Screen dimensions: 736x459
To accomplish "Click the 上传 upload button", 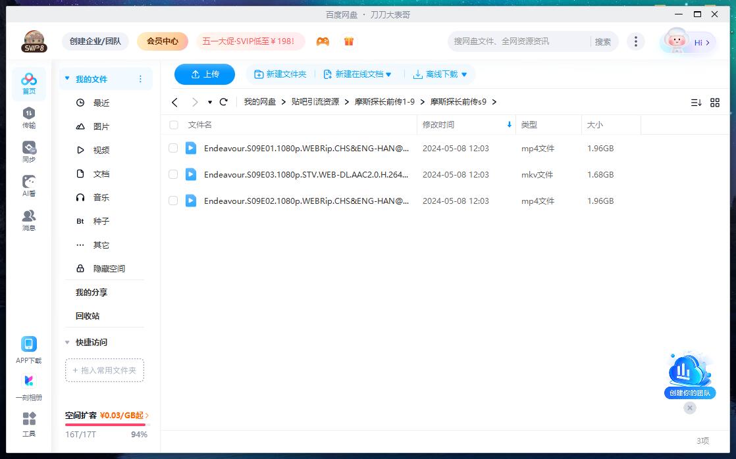I will coord(204,74).
